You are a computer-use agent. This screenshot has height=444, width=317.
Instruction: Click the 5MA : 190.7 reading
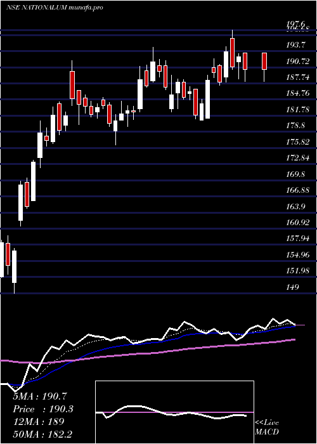(x=39, y=396)
